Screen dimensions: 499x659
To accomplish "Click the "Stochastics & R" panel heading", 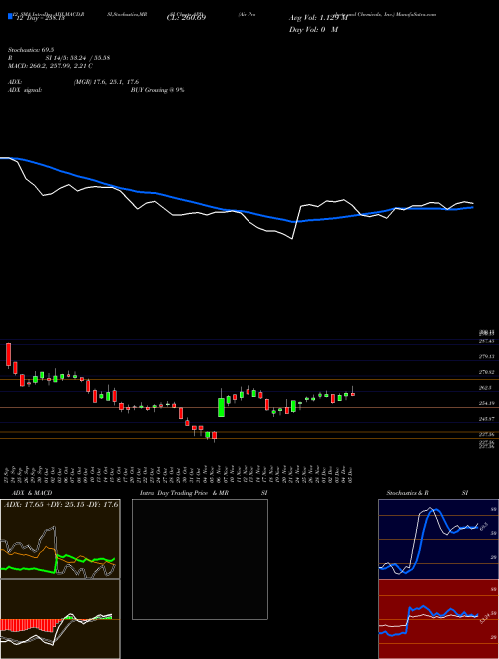I will click(x=407, y=493).
